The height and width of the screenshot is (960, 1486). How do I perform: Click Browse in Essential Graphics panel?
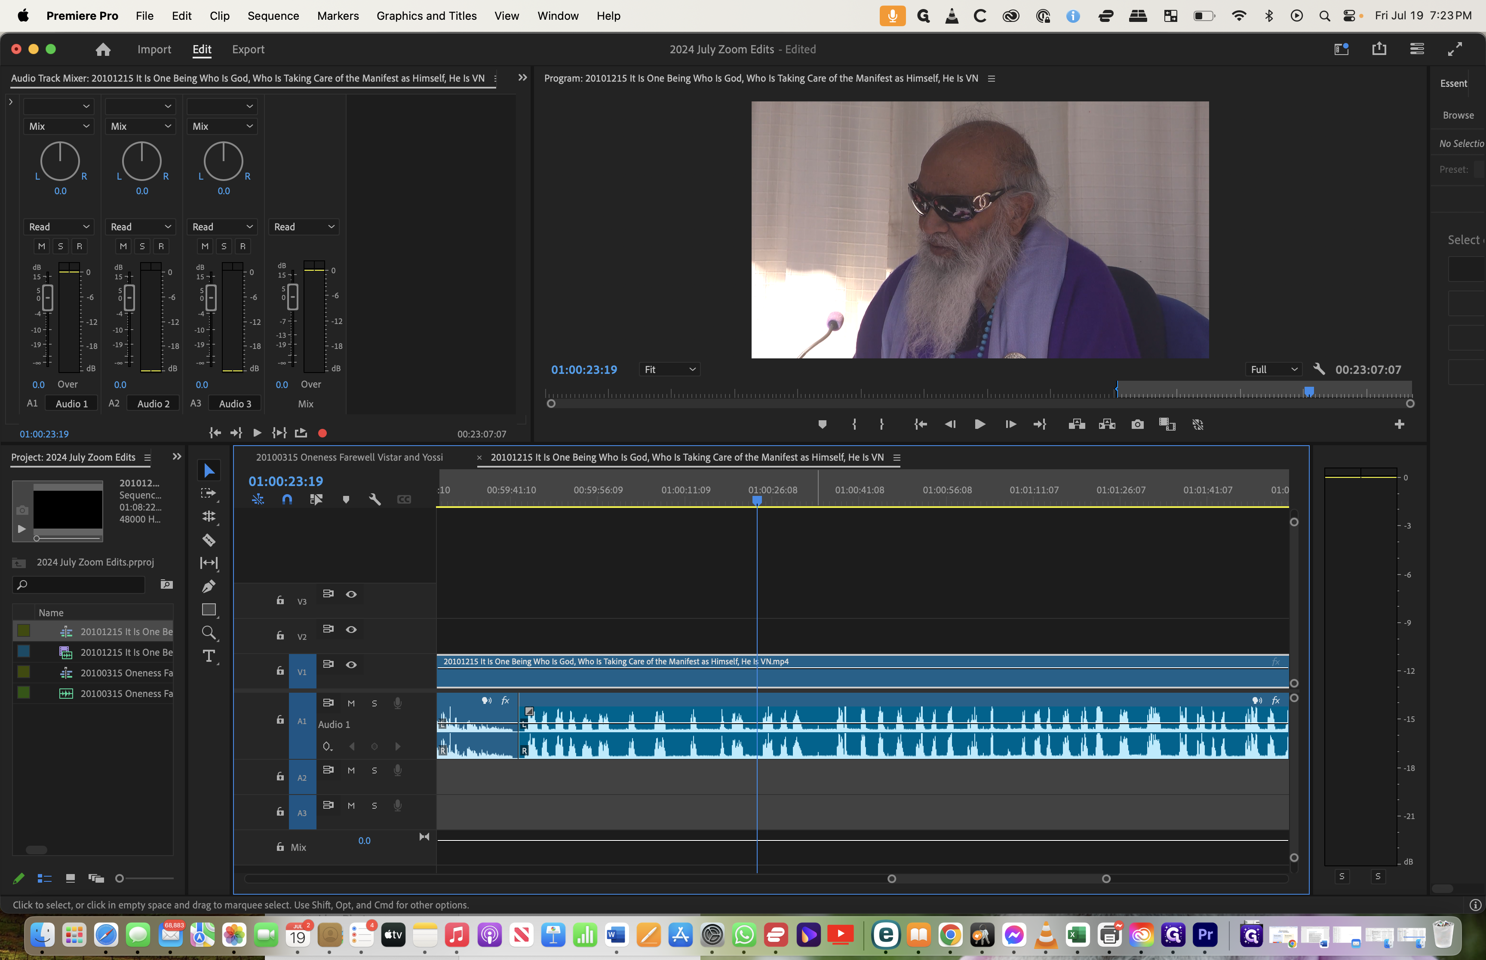click(x=1458, y=115)
